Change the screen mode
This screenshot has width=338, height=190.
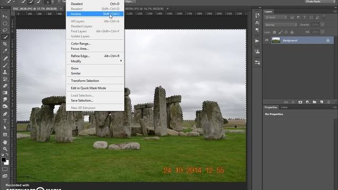[x=5, y=176]
